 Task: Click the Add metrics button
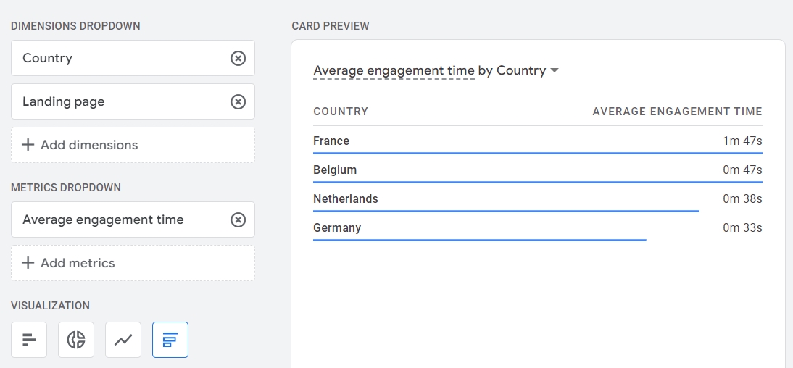tap(133, 263)
